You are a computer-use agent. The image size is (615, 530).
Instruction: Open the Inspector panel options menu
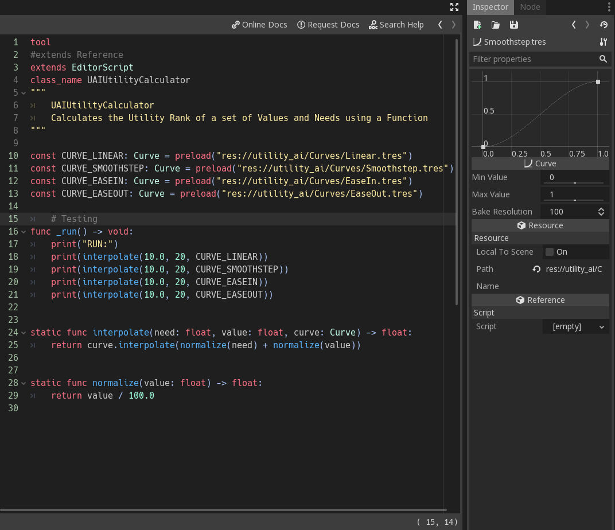609,7
